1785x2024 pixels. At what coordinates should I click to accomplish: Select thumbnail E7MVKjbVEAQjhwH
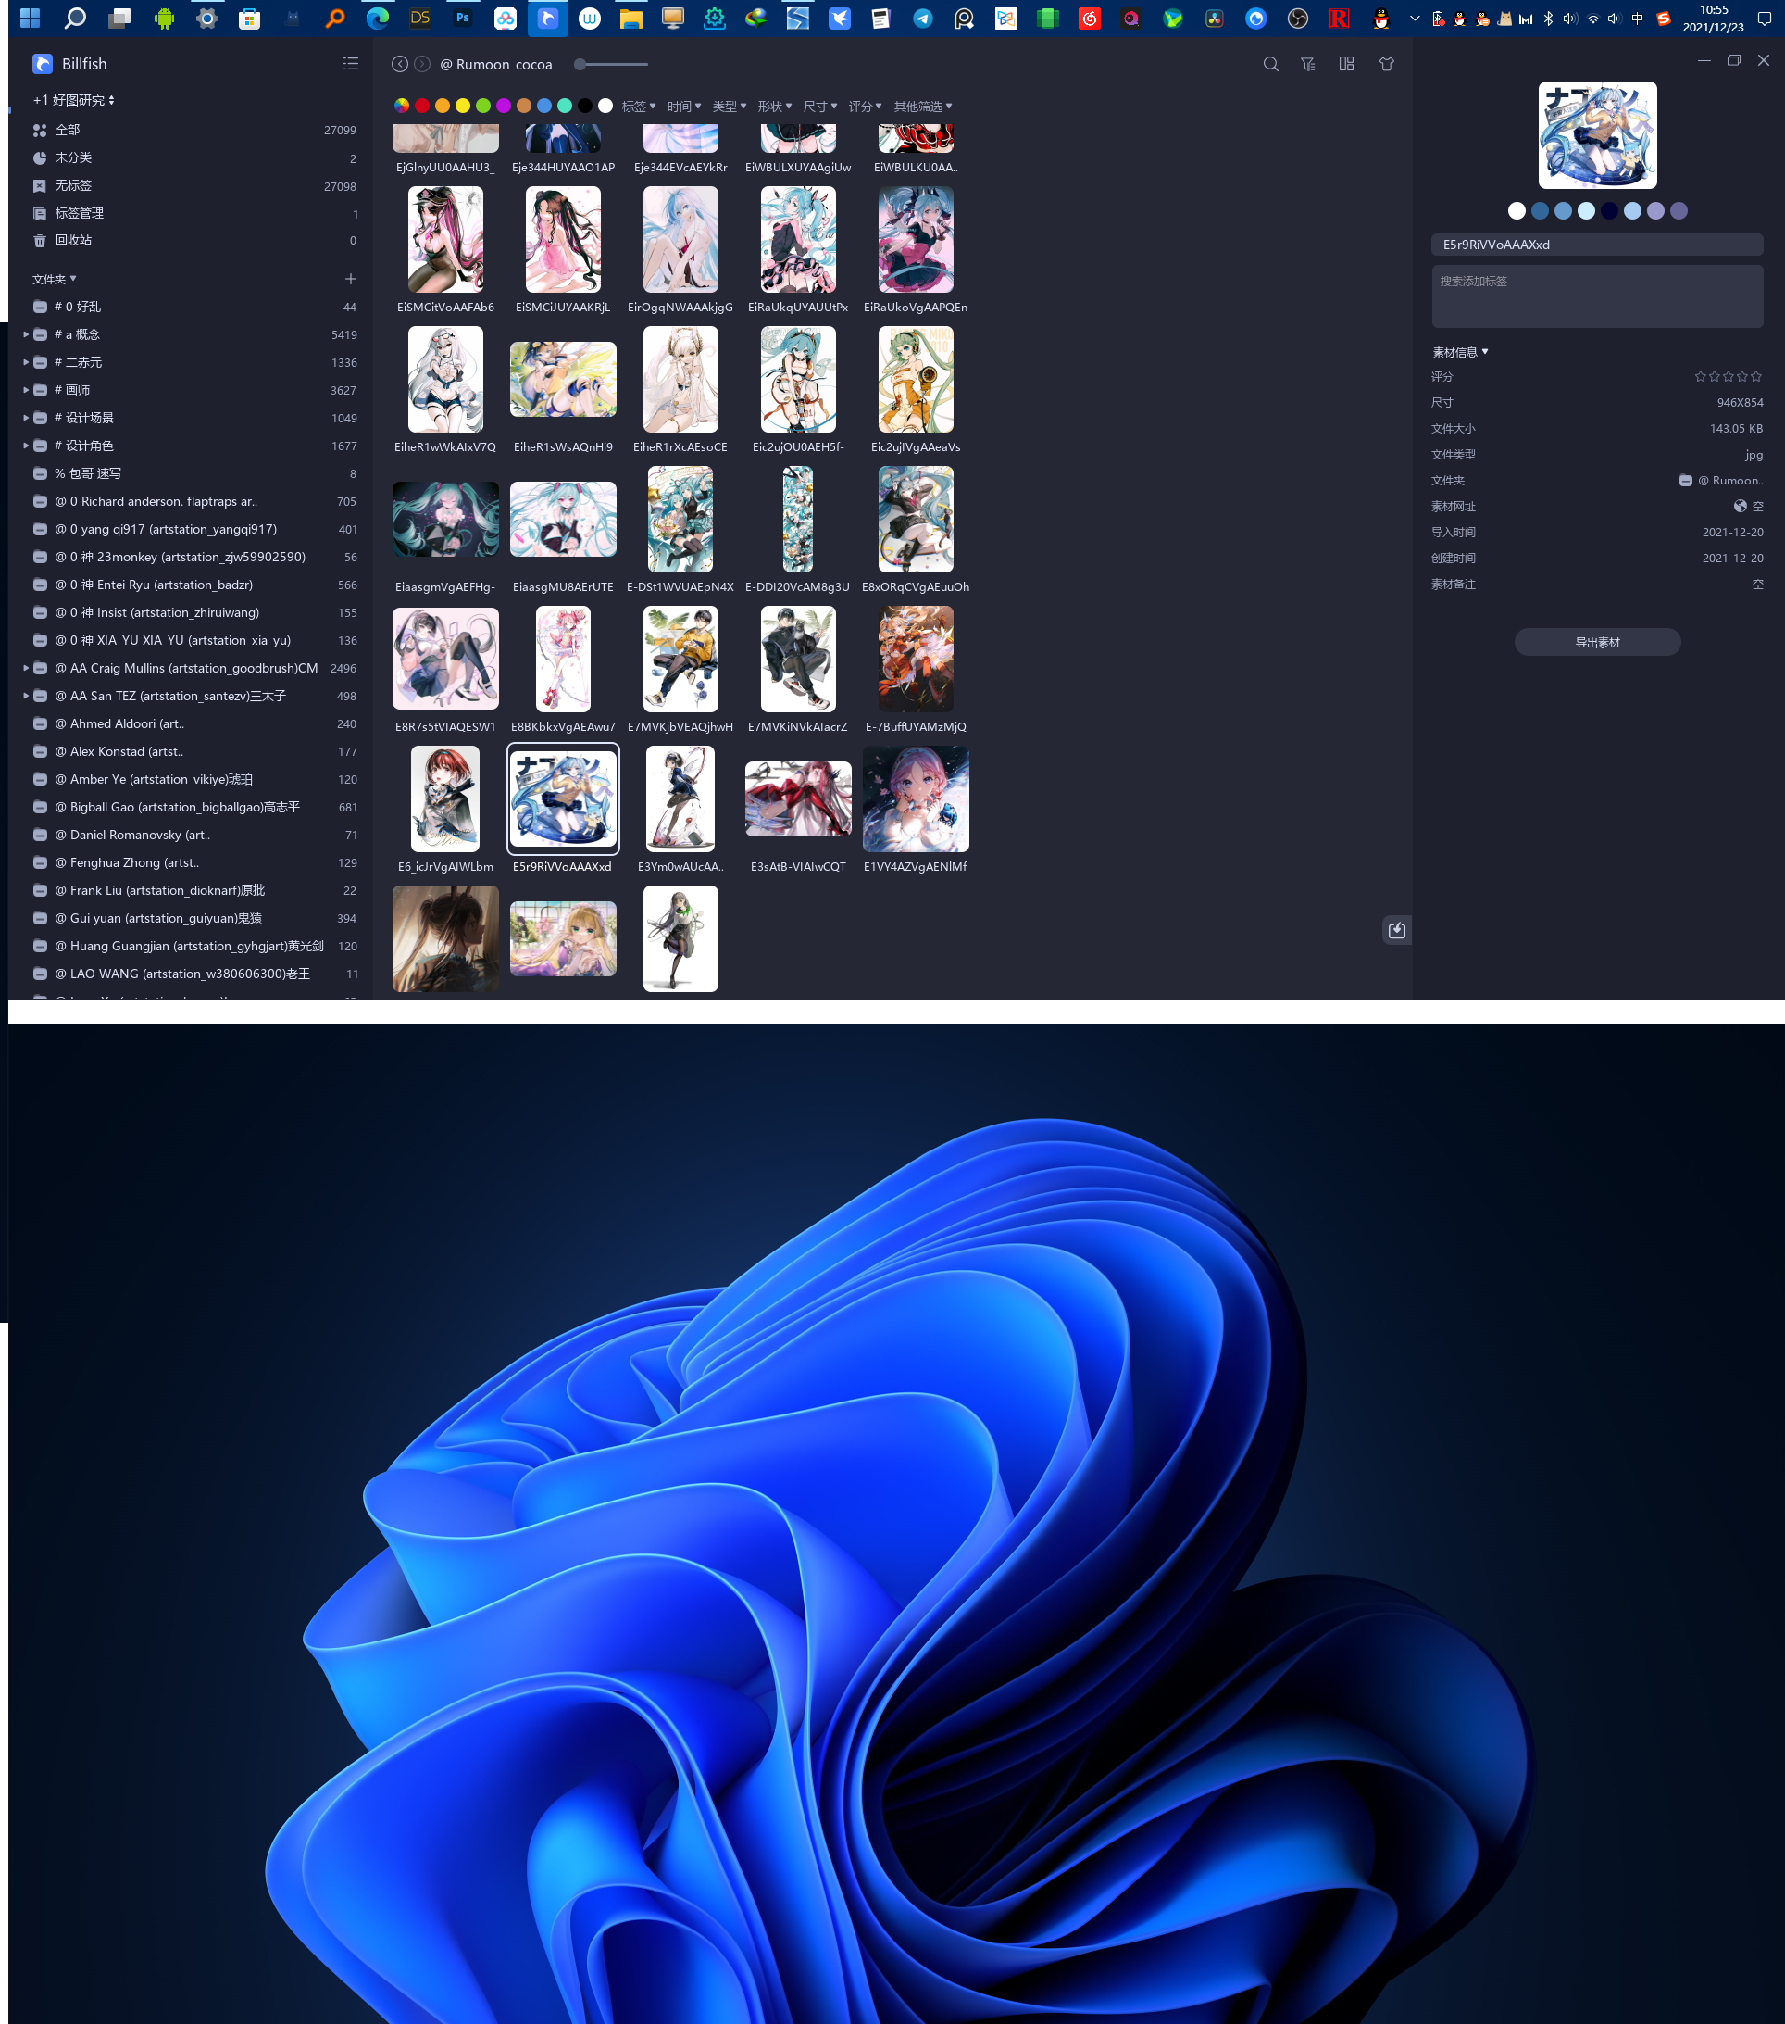[680, 659]
